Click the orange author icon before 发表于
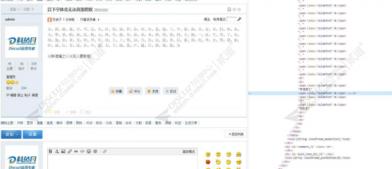Viewport: 392px width, 169px height. pos(50,19)
